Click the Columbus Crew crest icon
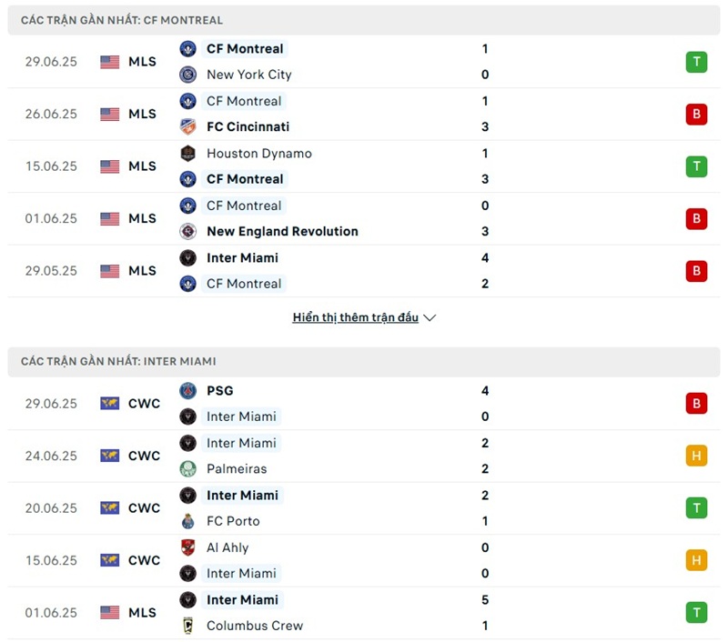 point(187,626)
